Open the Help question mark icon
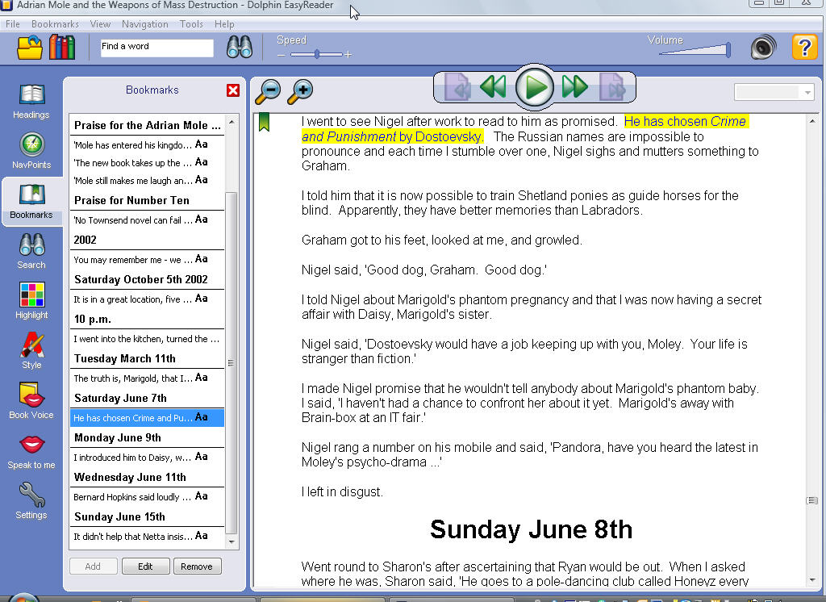The width and height of the screenshot is (826, 602). (804, 48)
